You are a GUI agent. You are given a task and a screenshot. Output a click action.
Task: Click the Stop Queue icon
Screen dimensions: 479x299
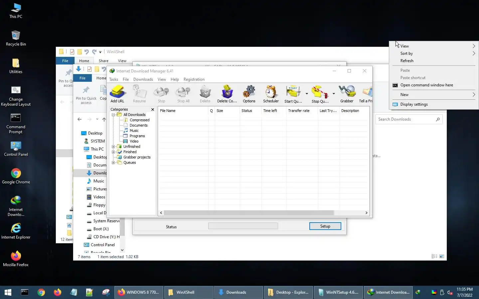click(320, 94)
